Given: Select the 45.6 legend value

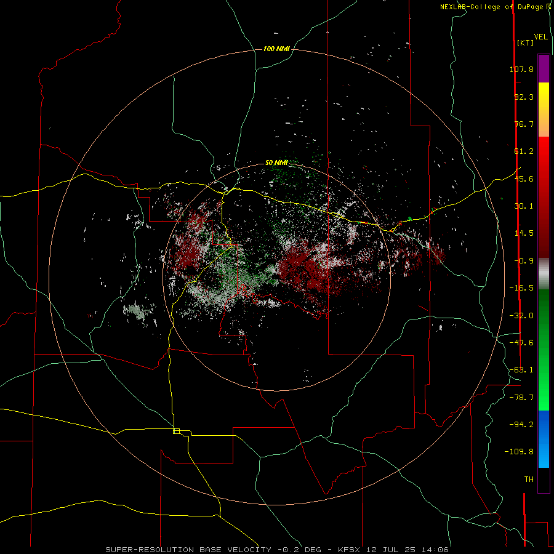Looking at the screenshot, I should point(524,179).
